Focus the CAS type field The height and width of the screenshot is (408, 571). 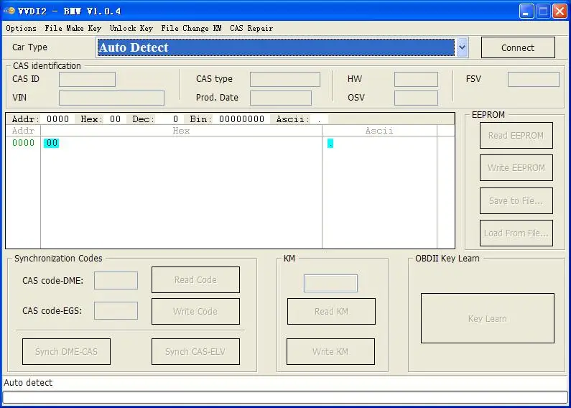(x=284, y=80)
